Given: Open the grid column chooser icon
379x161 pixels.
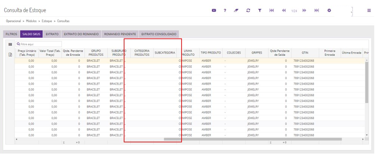Looking at the screenshot, I should click(10, 44).
